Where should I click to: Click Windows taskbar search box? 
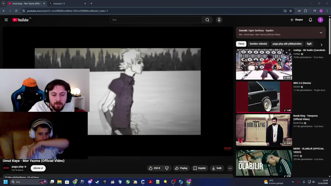29,182
